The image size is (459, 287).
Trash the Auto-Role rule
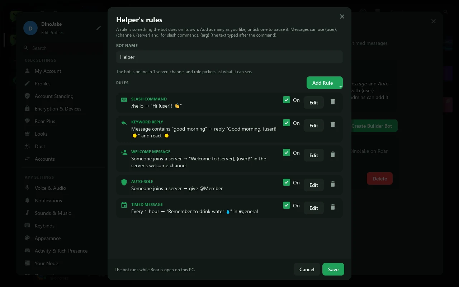[333, 184]
